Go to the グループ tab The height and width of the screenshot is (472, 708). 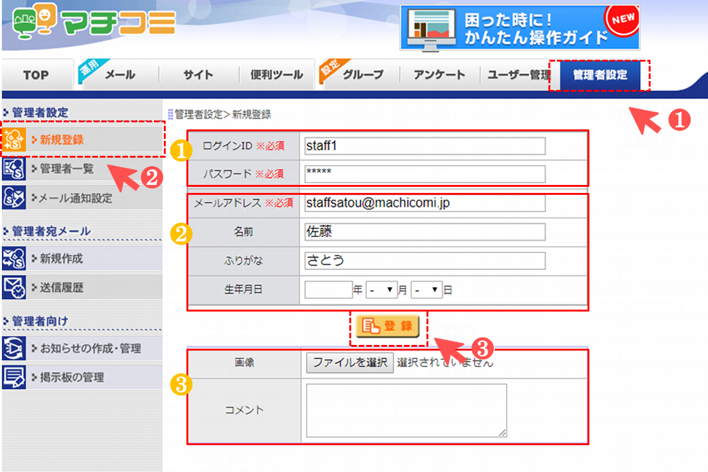click(362, 75)
